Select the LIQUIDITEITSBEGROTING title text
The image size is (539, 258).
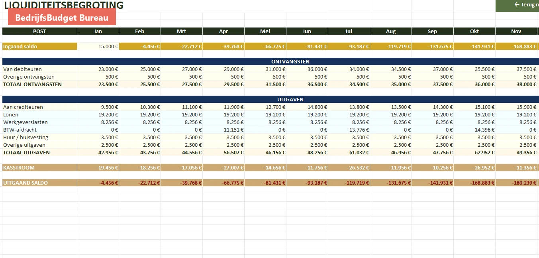[x=64, y=5]
